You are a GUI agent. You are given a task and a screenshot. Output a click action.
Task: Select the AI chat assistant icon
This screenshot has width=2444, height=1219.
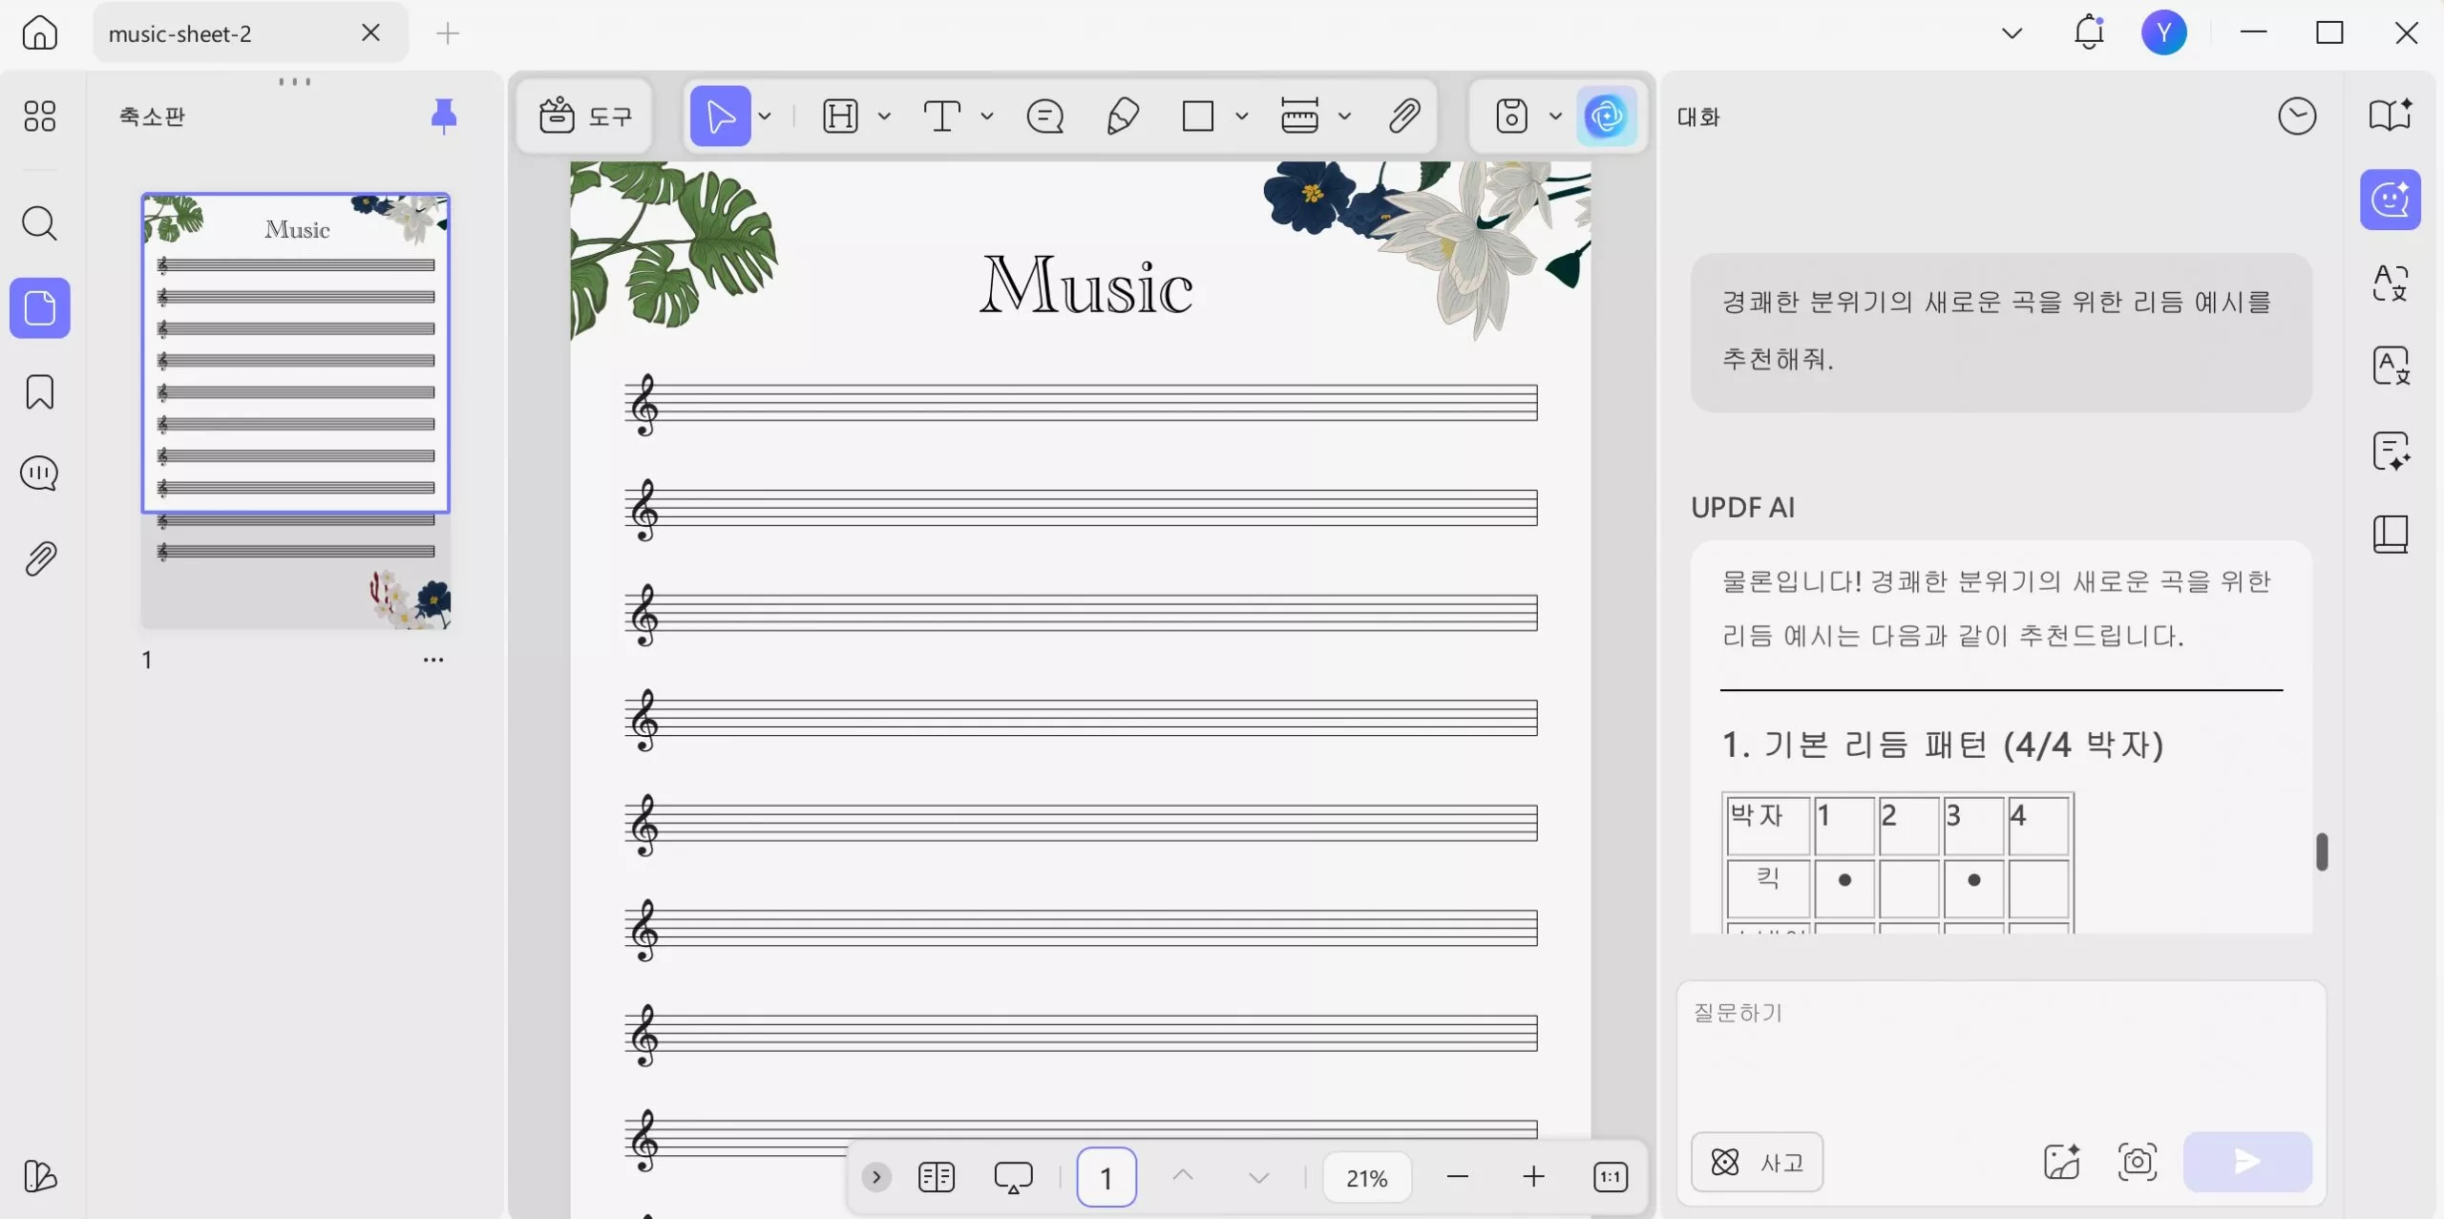2391,200
